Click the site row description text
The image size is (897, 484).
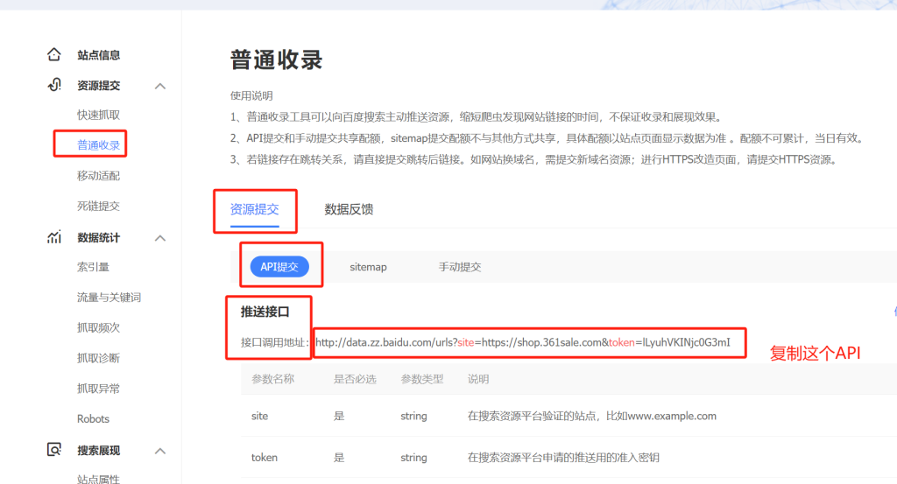coord(591,416)
